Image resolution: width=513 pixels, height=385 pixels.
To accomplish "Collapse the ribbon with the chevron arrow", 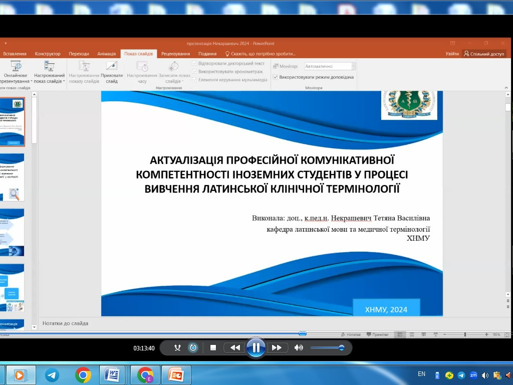I will (506, 88).
